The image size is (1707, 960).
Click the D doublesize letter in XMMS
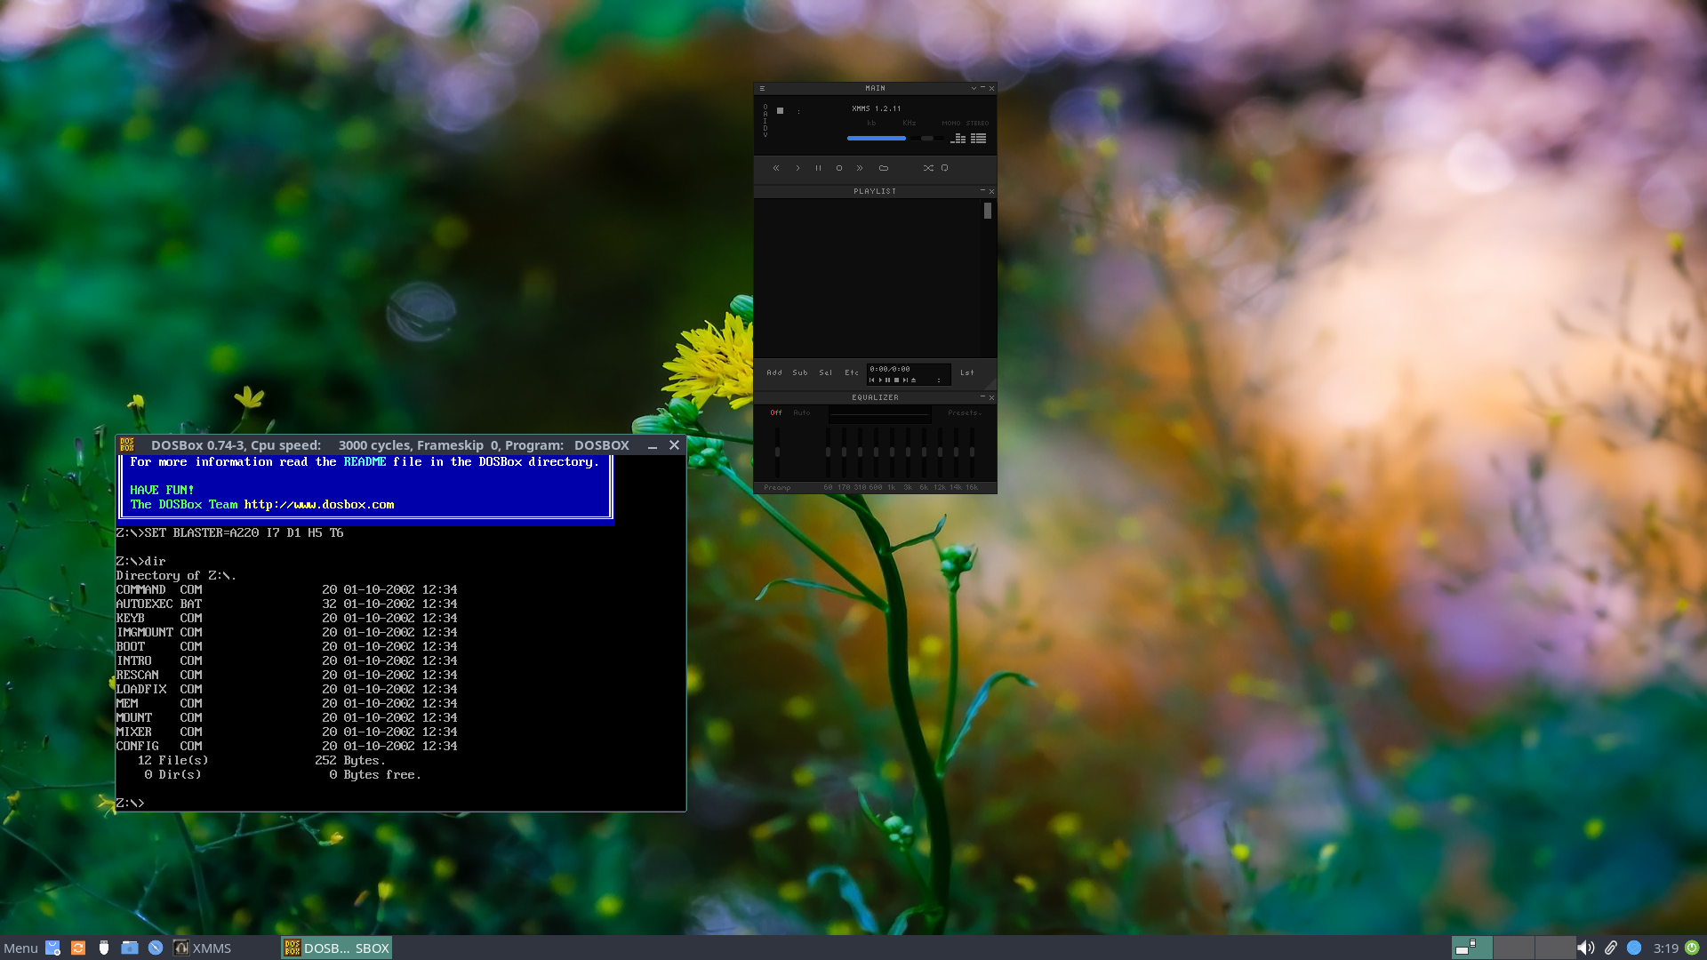click(765, 128)
